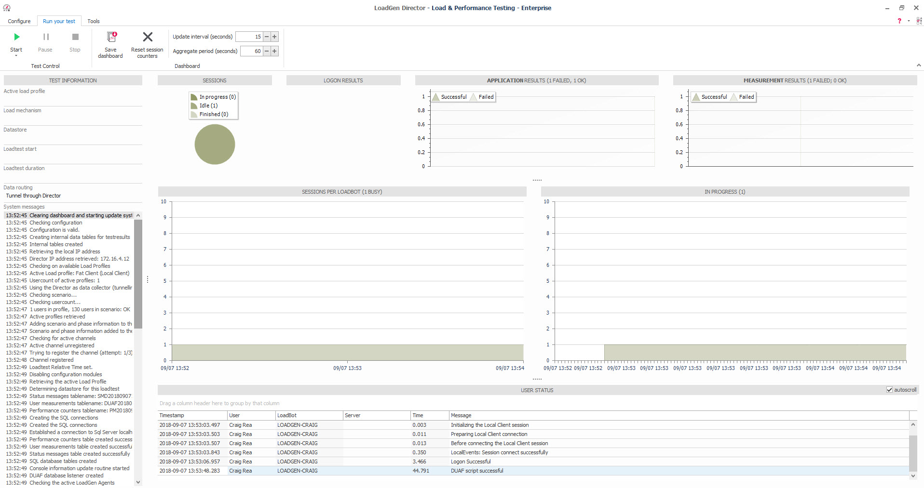Save the dashboard
Viewport: 924px width, 488px height.
pos(110,45)
